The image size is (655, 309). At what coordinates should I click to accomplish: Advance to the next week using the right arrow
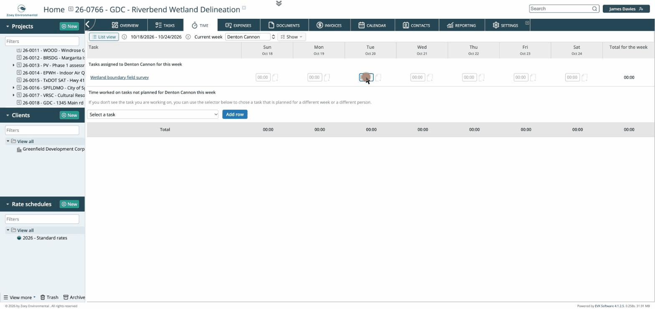click(x=188, y=37)
